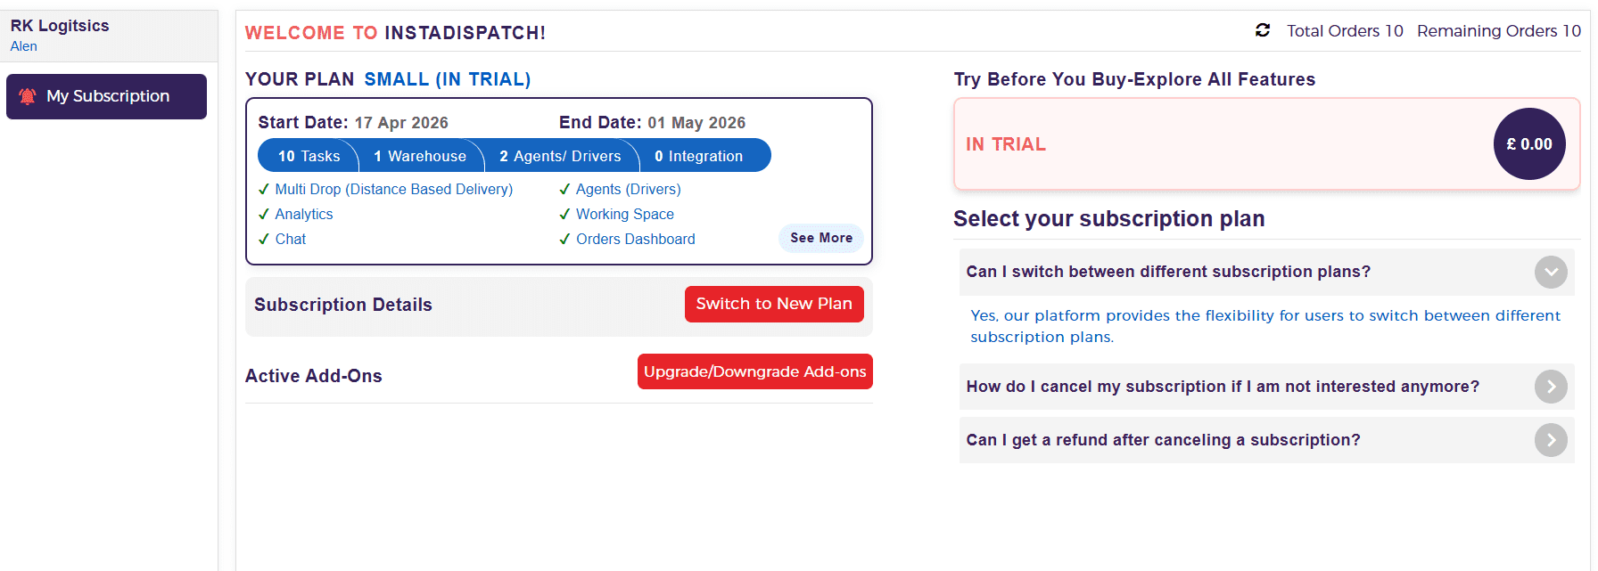Screen dimensions: 1598x571
Task: Click End Date 01 May 2026
Action: 652,122
